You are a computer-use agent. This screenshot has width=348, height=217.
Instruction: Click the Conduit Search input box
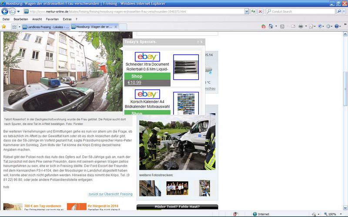click(301, 12)
